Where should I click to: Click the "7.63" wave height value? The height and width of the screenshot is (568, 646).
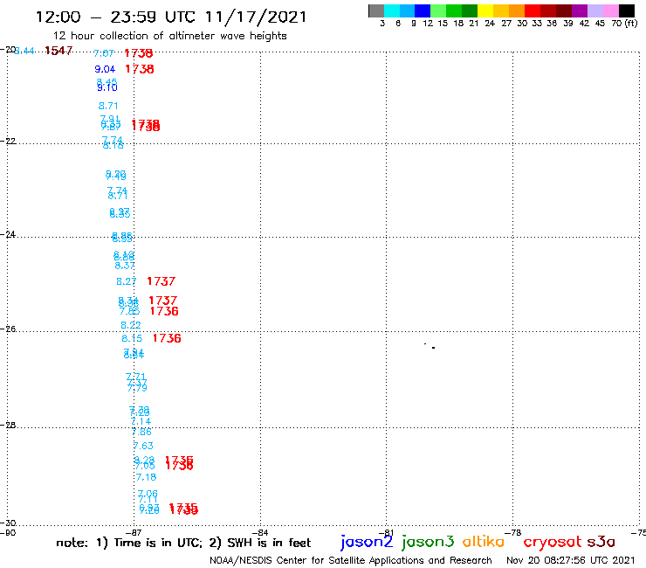(143, 446)
